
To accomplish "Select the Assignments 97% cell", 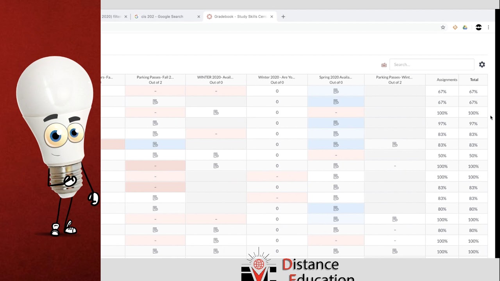I will (442, 123).
